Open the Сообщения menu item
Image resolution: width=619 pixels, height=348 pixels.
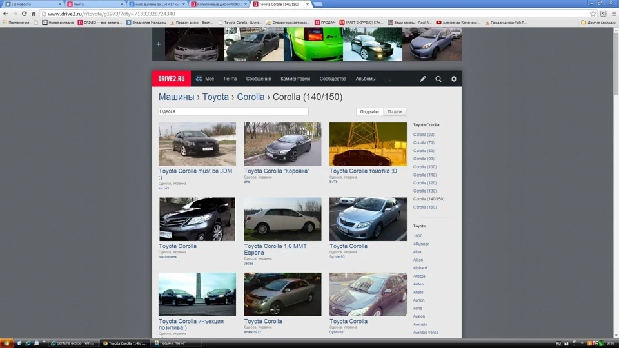click(x=259, y=79)
